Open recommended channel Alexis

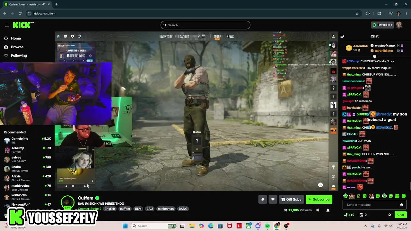[27, 178]
